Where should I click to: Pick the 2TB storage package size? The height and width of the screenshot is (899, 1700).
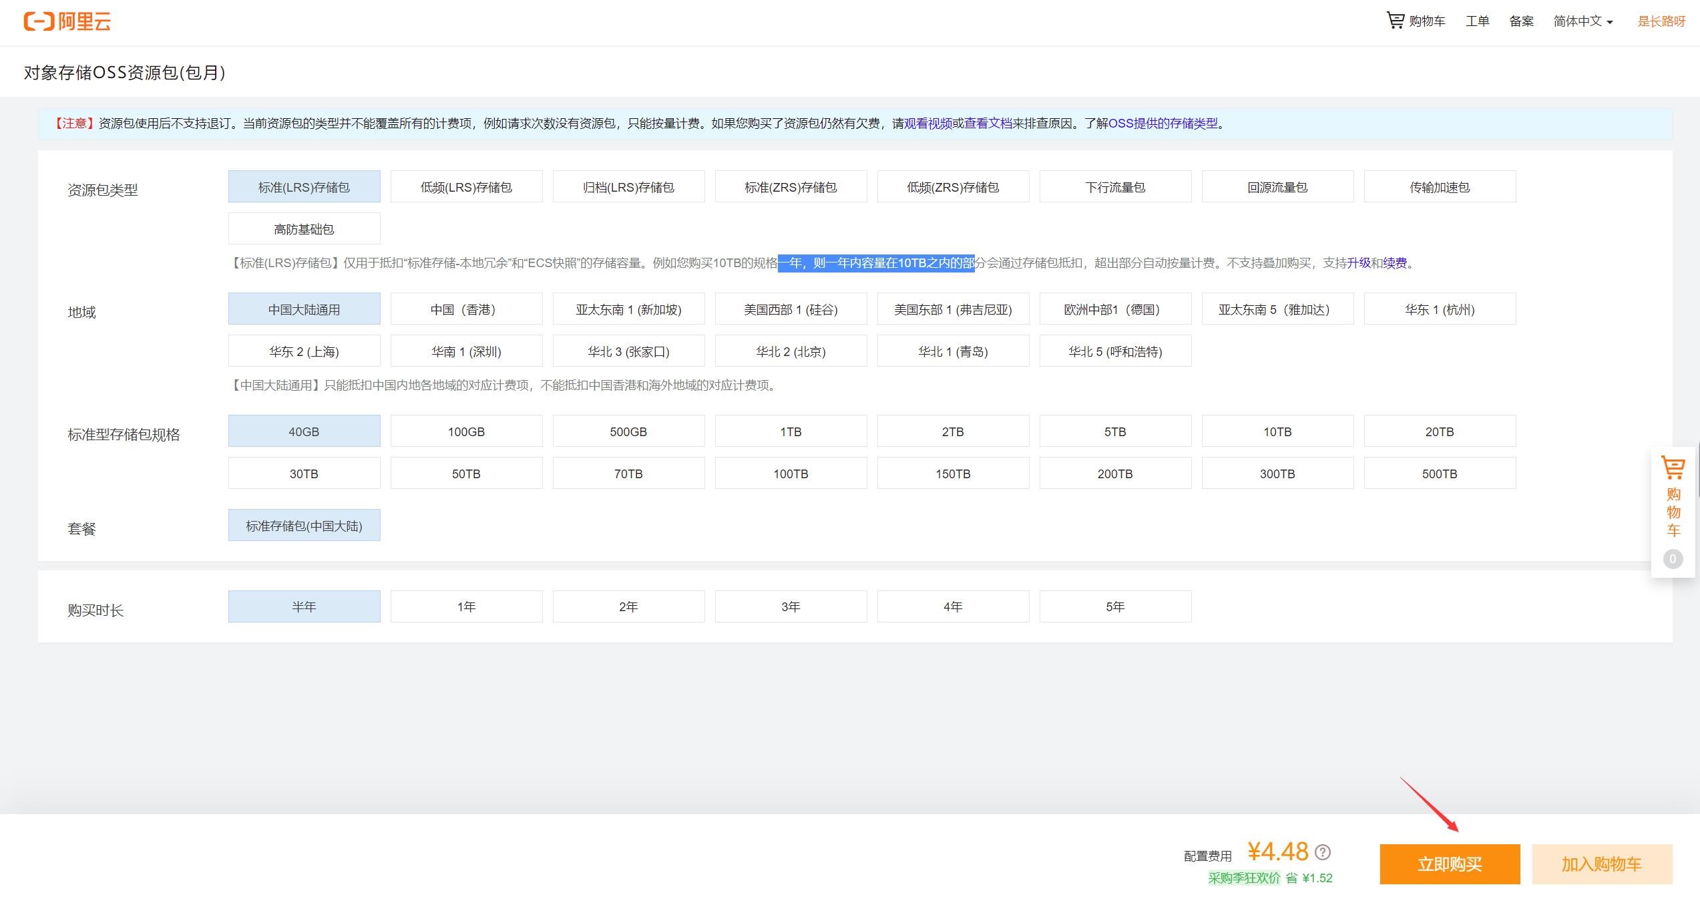point(953,431)
